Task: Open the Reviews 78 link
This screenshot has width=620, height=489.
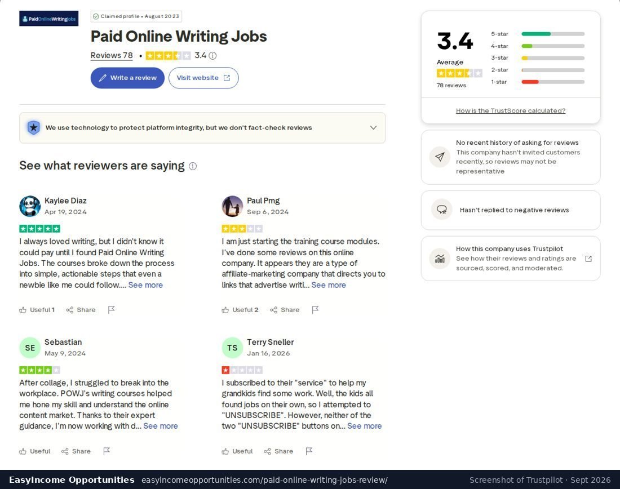Action: (x=112, y=55)
